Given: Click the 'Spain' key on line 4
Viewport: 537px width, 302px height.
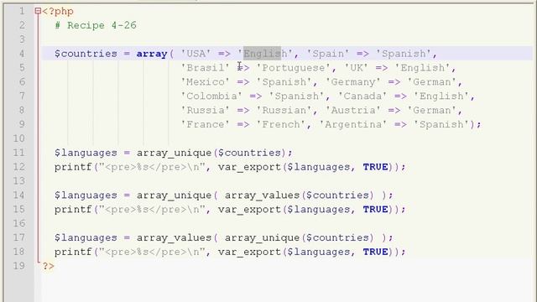Looking at the screenshot, I should [328, 54].
